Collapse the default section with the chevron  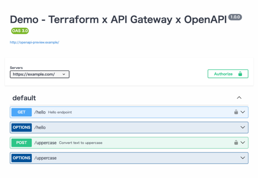(x=239, y=98)
